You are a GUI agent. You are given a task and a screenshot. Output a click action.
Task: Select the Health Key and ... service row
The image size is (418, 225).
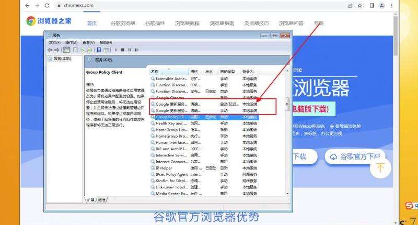tap(204, 123)
